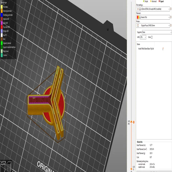Click the lock icon in Print settings preset
The image size is (172, 172).
[140, 9]
